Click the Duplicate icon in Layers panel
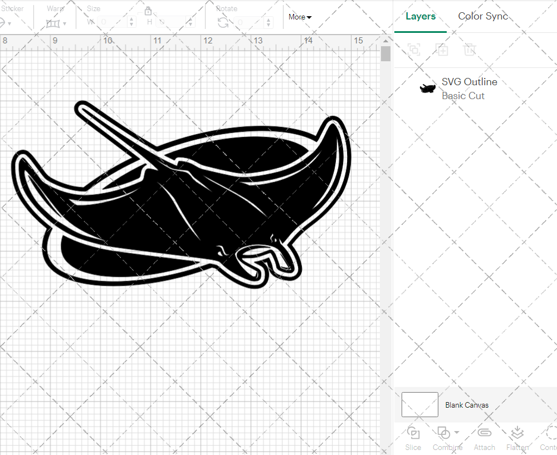Viewport: 557px width, 455px height. pos(442,50)
